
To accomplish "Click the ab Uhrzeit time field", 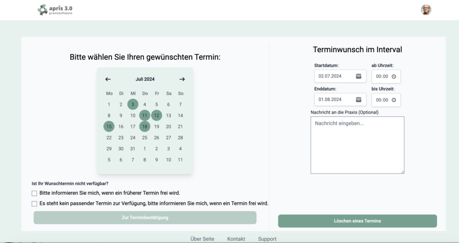I will click(x=386, y=76).
